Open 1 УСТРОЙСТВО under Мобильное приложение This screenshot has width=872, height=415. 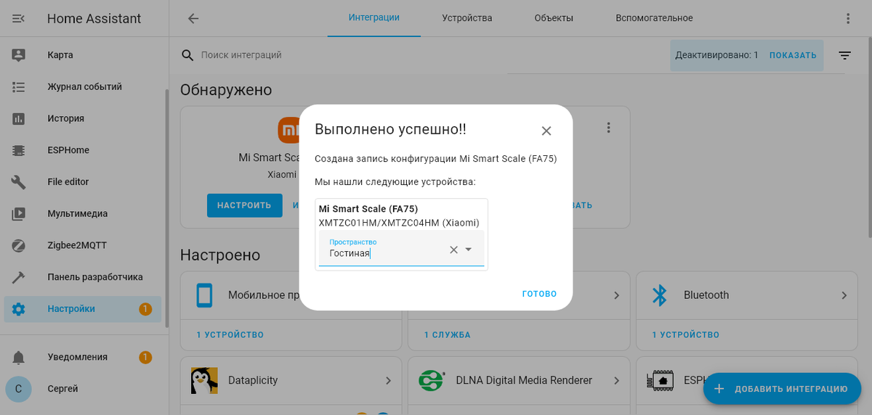[x=230, y=335]
